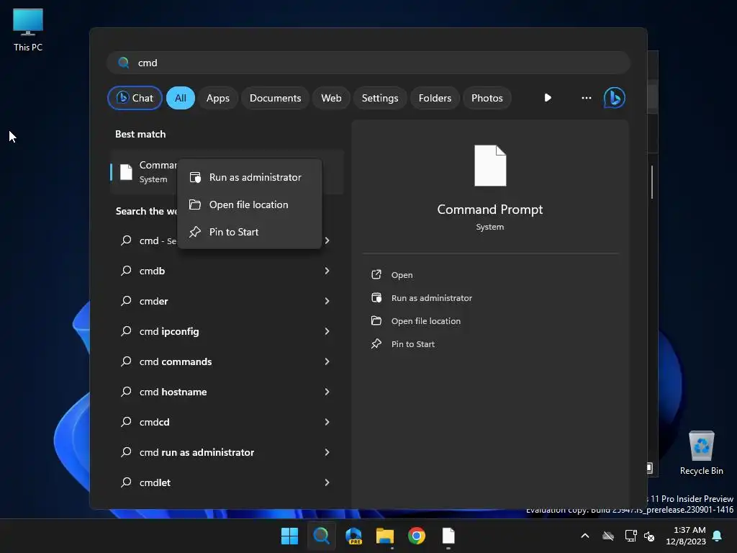The width and height of the screenshot is (737, 553).
Task: Expand the cmdlet suggestion chevron
Action: pyautogui.click(x=327, y=482)
